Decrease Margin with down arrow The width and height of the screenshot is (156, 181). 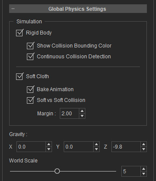(82, 116)
